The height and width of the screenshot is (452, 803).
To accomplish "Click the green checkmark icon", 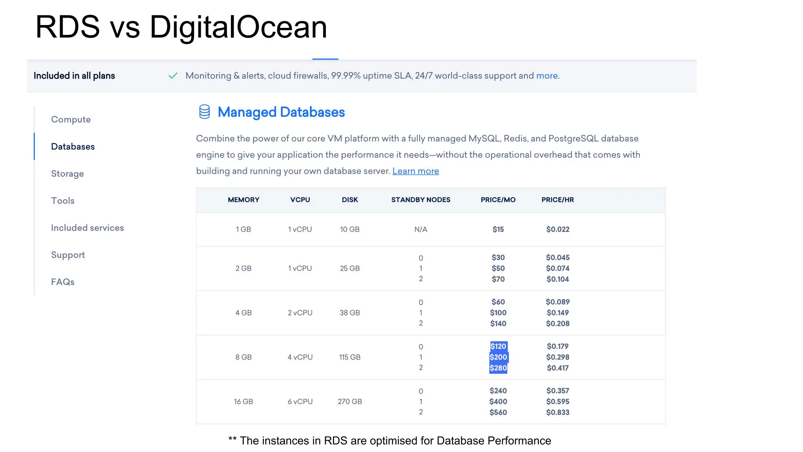I will [173, 76].
